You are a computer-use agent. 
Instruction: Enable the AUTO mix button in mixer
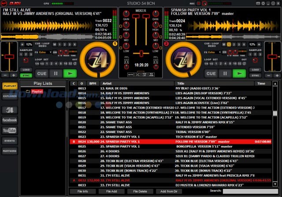(130, 74)
